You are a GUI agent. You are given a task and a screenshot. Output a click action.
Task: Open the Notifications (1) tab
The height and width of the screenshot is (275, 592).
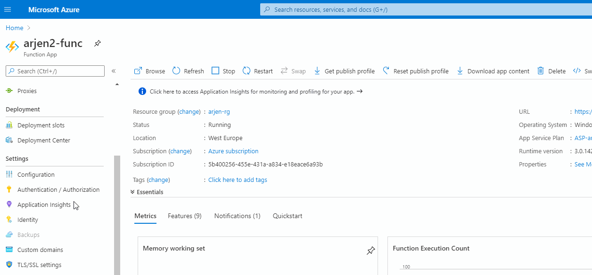pyautogui.click(x=237, y=216)
